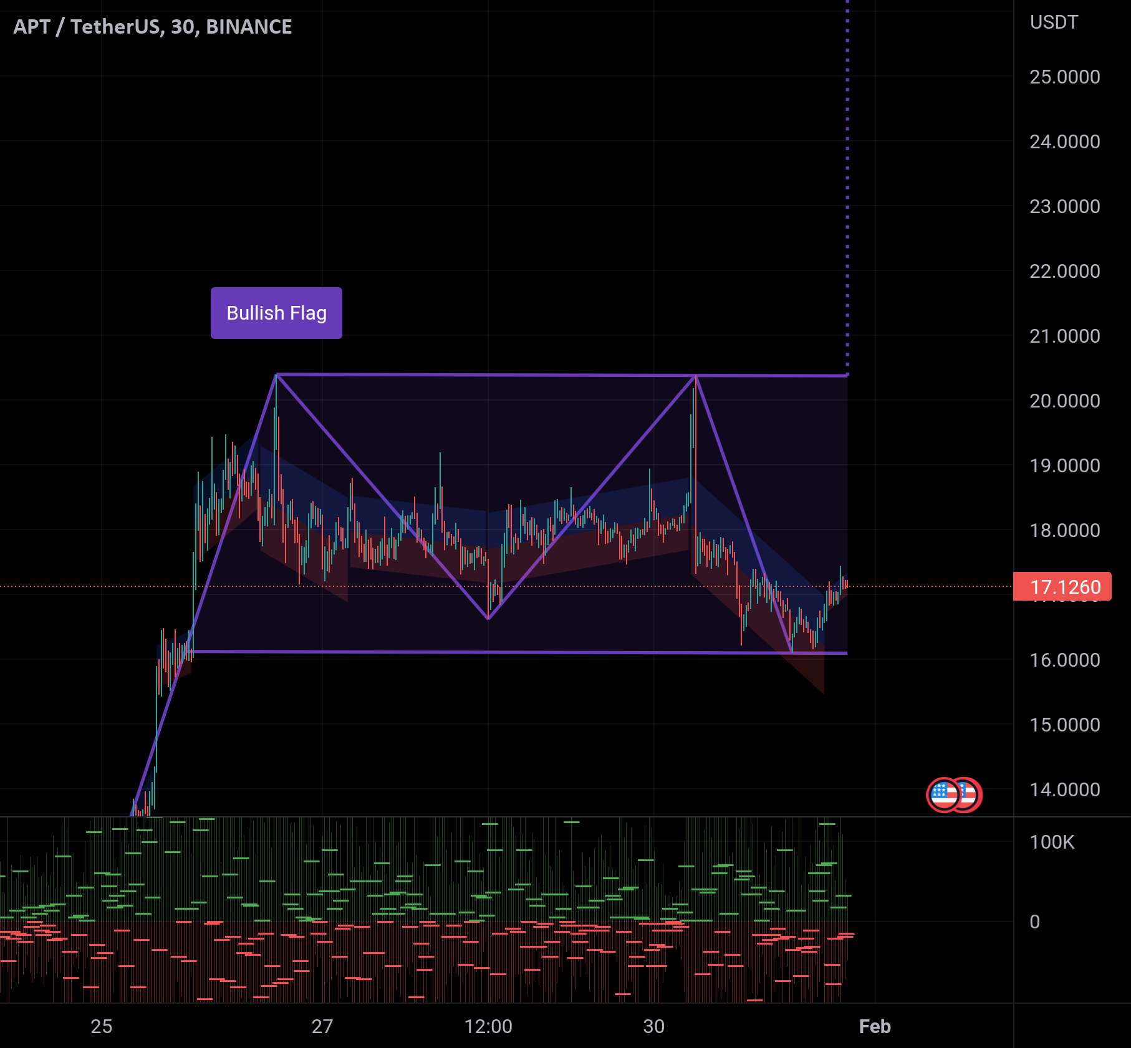Click the 15.0000 price axis label
Viewport: 1131px width, 1048px height.
tap(1064, 725)
